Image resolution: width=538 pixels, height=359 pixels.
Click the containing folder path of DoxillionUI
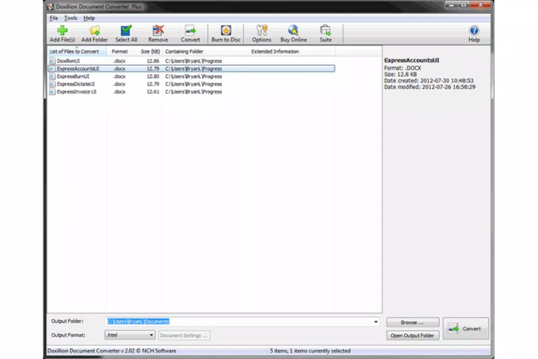193,61
